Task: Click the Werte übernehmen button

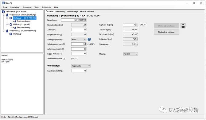Action: point(166,26)
